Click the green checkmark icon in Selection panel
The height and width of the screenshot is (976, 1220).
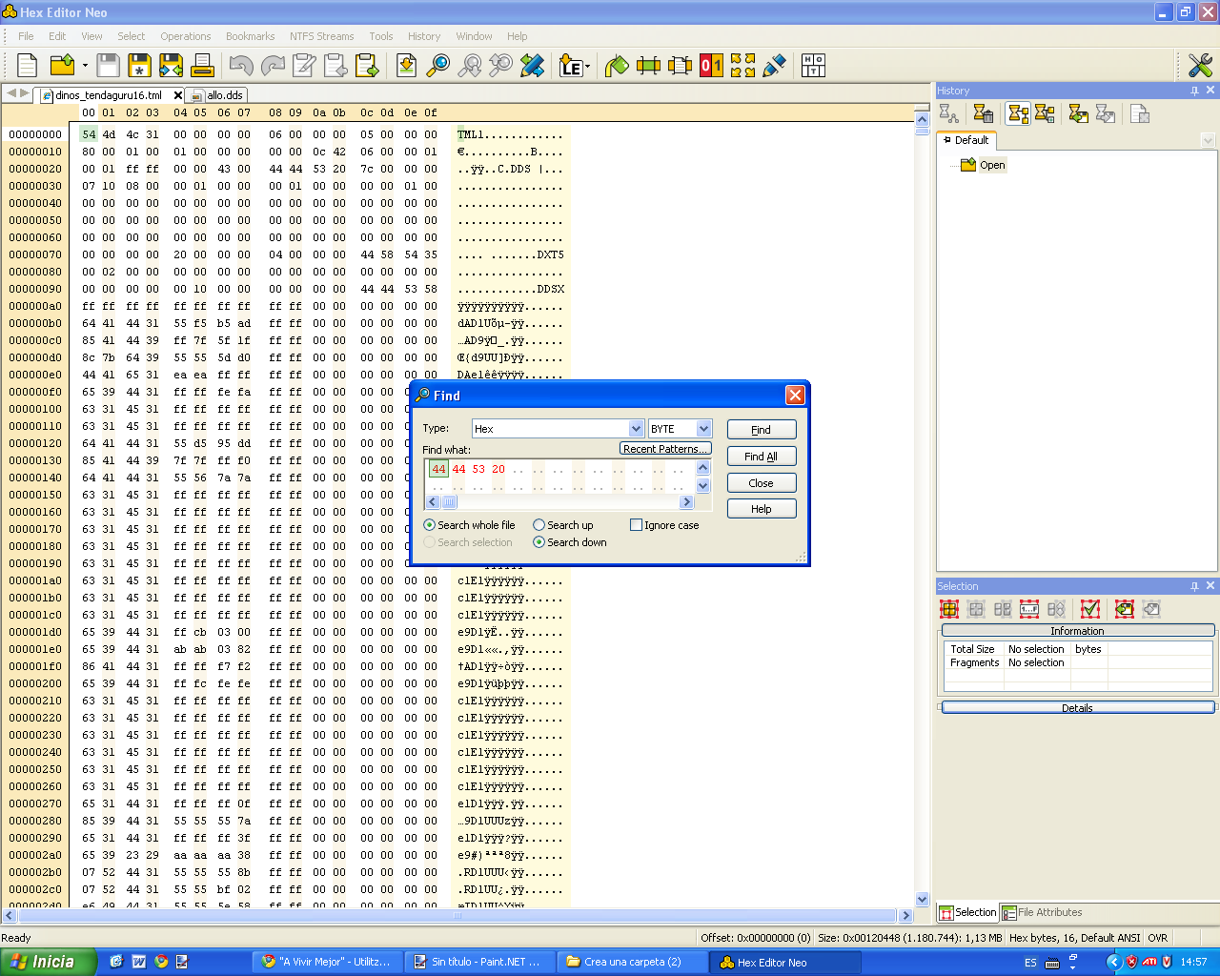point(1090,609)
